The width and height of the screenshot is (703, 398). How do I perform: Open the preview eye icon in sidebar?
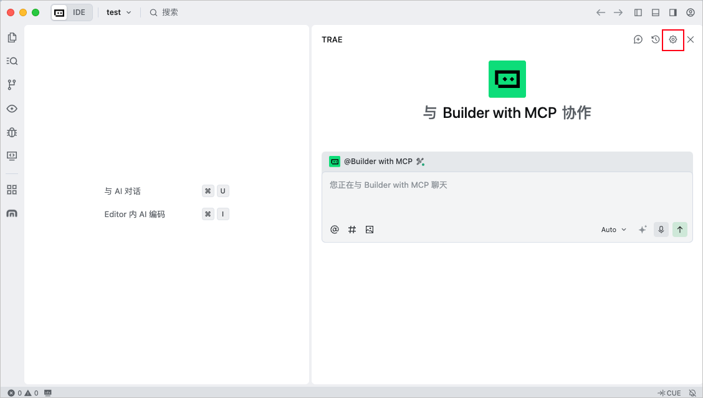tap(12, 109)
